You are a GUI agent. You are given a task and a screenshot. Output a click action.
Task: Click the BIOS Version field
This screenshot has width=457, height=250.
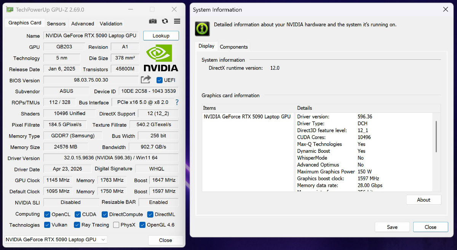(x=91, y=80)
